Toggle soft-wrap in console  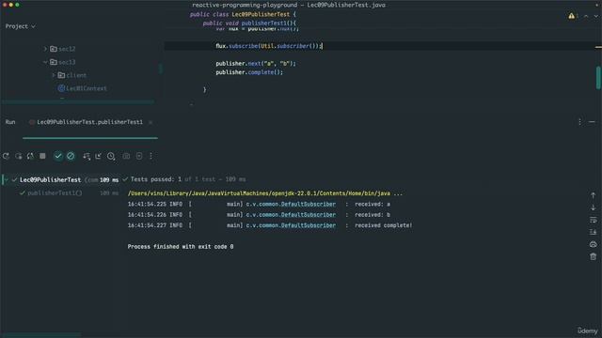(594, 220)
